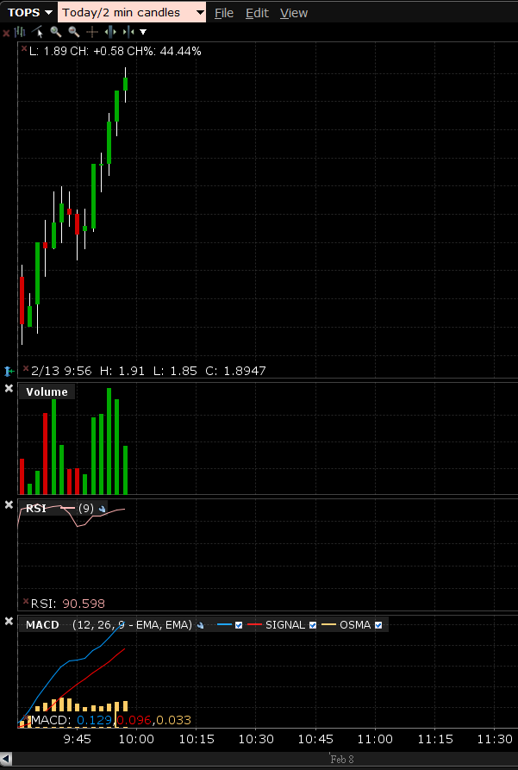Click the OSMA value 0.033

[x=174, y=720]
